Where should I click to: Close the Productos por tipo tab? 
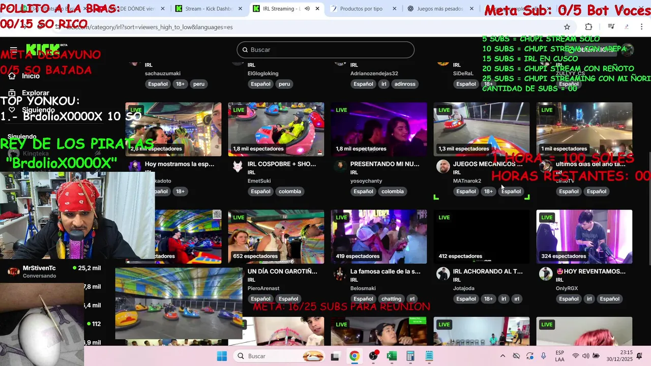click(x=395, y=9)
